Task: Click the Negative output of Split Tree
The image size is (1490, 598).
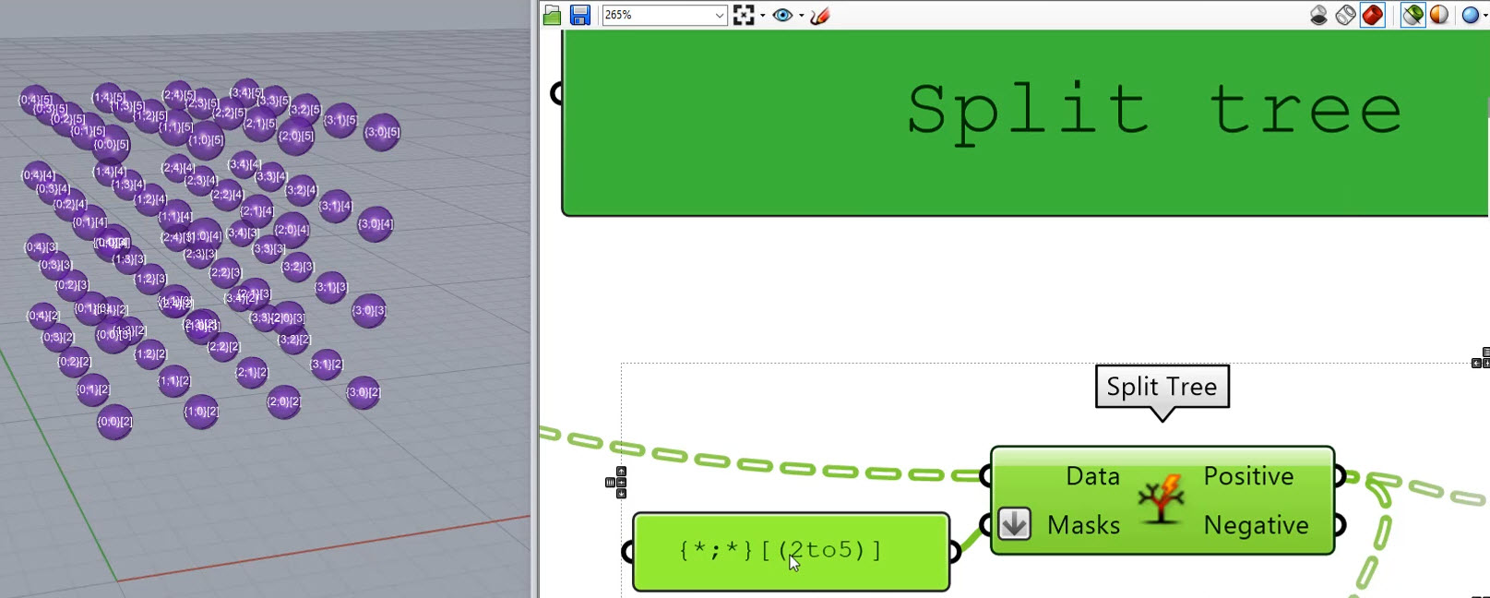Action: tap(1256, 525)
